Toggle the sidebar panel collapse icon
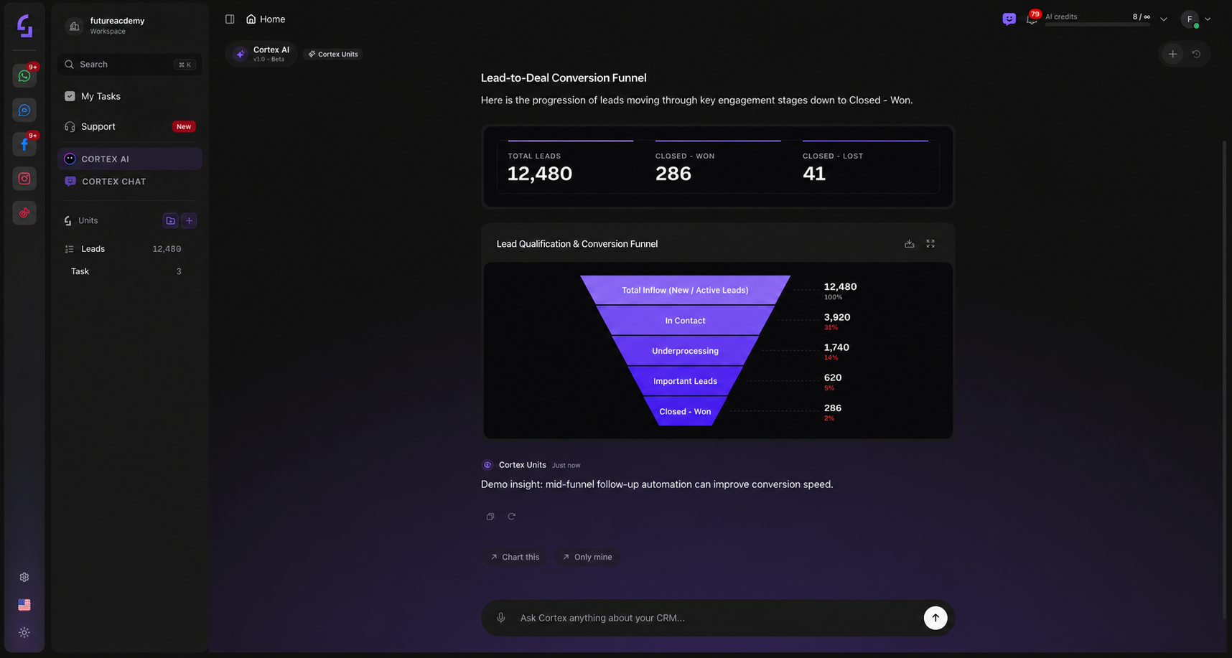This screenshot has height=658, width=1232. pos(230,19)
